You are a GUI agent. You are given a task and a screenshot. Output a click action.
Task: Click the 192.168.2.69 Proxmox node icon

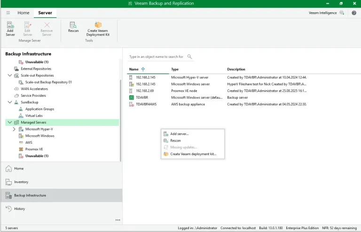click(131, 91)
